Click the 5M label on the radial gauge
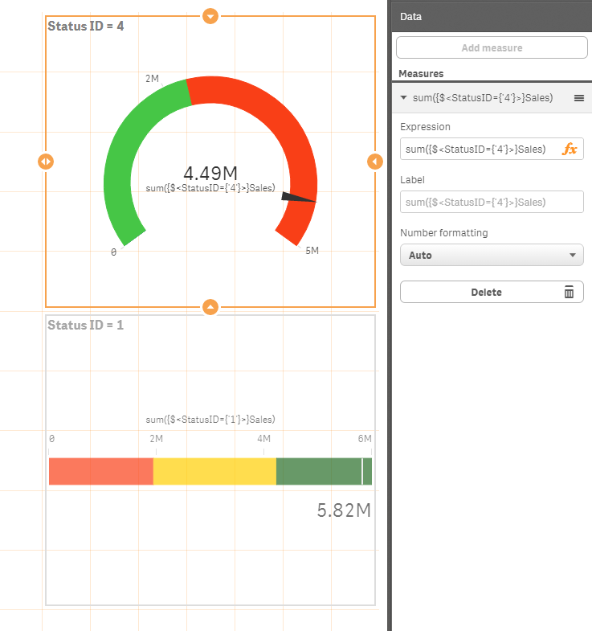Screen dimensions: 592x631 [312, 251]
